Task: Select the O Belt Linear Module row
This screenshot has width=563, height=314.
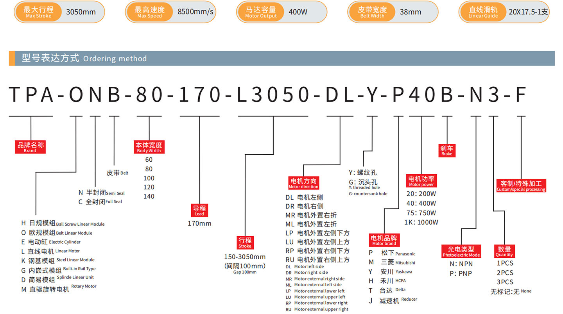Action: (57, 233)
